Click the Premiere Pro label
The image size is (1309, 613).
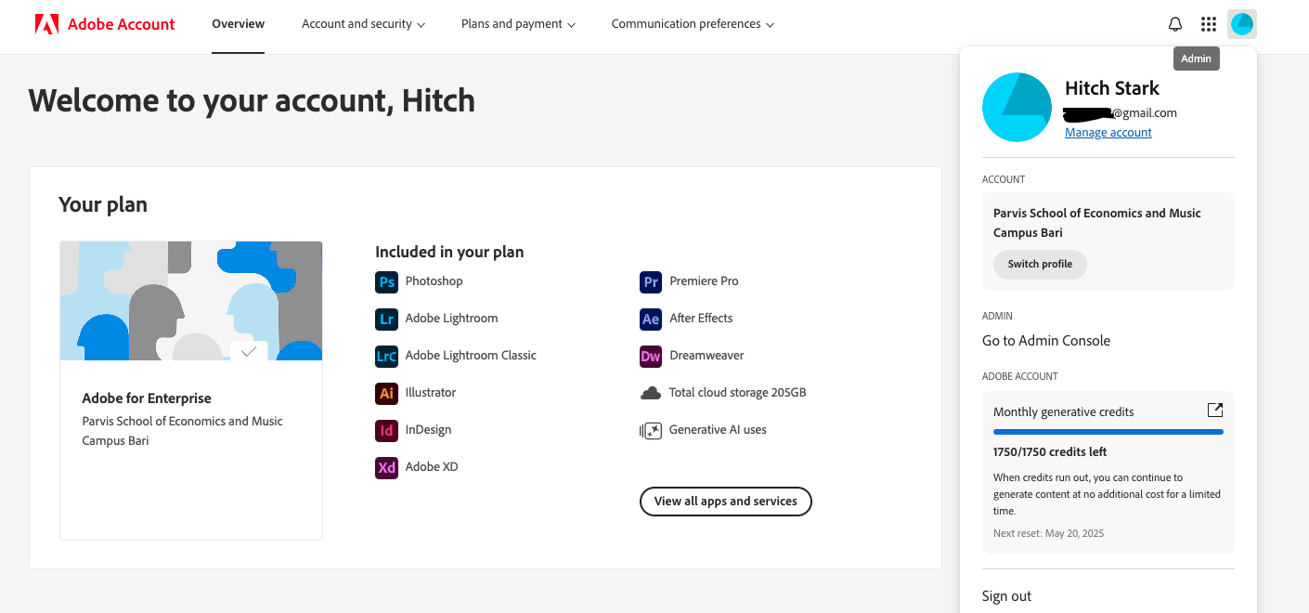pos(704,281)
